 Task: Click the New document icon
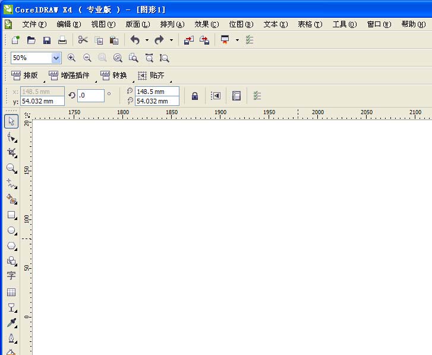point(15,40)
